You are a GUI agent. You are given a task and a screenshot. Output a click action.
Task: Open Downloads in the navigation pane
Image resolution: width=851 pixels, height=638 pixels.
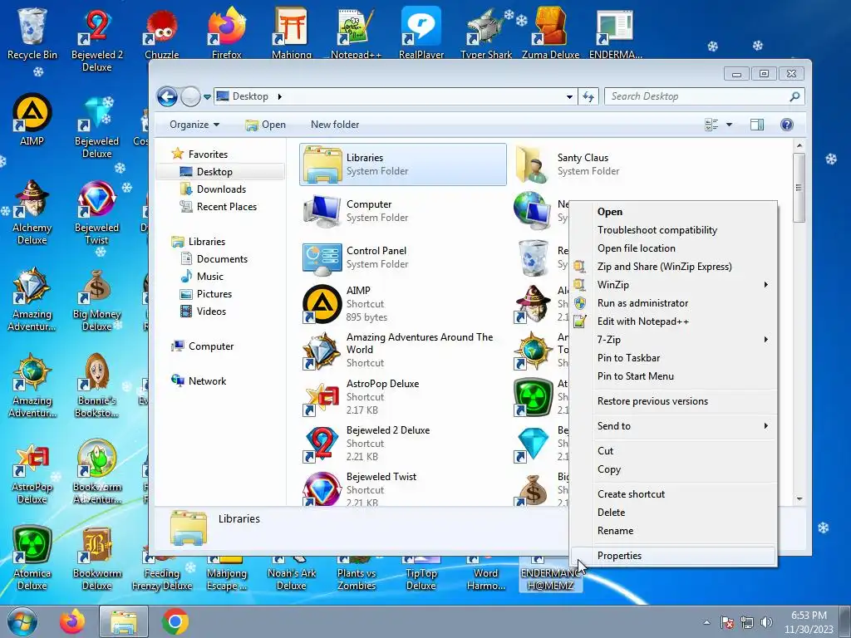[221, 189]
